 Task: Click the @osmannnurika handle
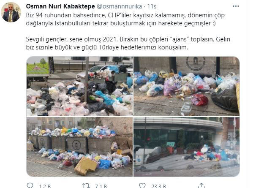[119, 6]
